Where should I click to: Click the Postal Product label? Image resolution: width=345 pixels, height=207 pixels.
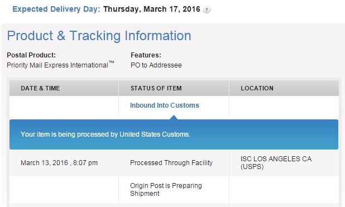pyautogui.click(x=31, y=55)
